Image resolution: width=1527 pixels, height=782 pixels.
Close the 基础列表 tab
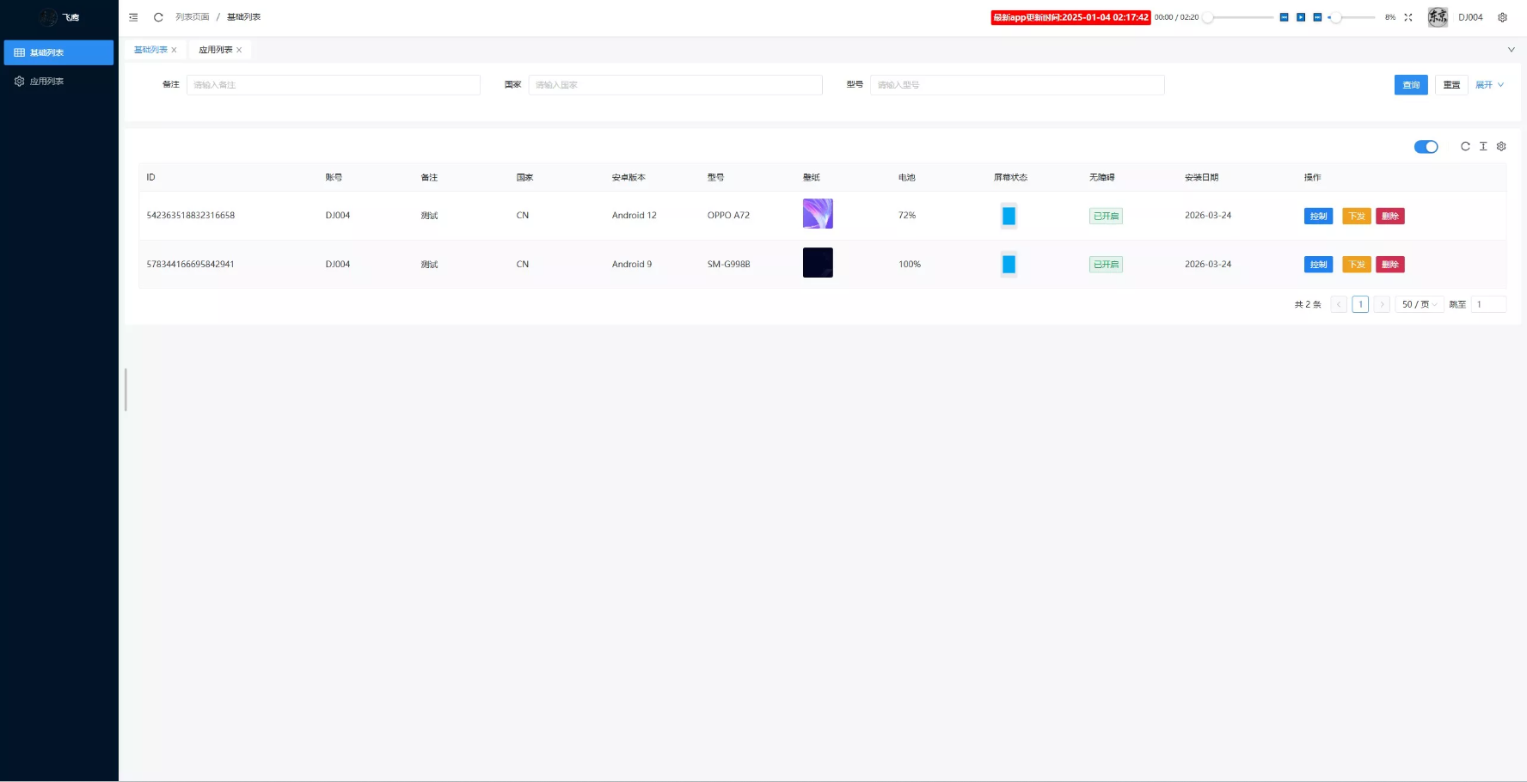coord(174,50)
